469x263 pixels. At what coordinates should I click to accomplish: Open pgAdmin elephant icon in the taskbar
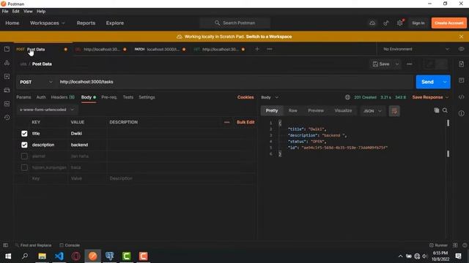(x=109, y=256)
